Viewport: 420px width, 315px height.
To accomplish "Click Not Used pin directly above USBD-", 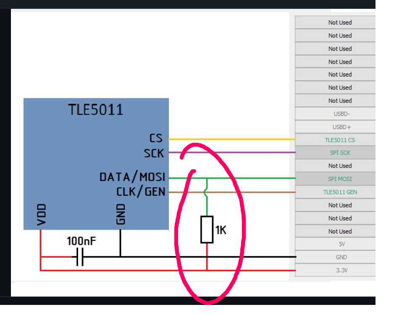I will [335, 101].
